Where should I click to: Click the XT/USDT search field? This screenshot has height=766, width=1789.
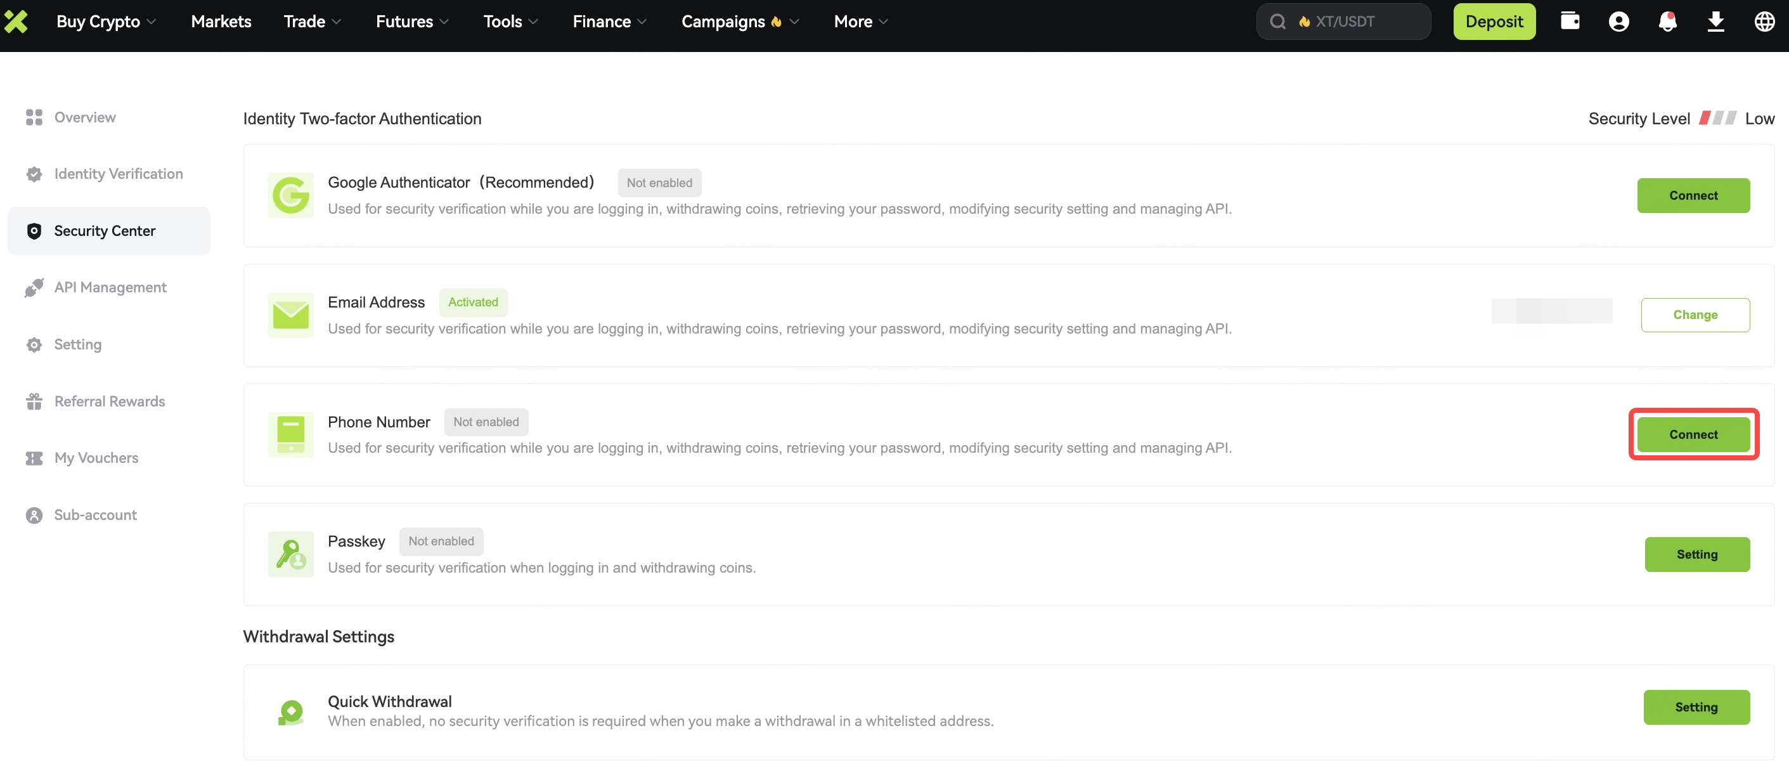tap(1344, 22)
